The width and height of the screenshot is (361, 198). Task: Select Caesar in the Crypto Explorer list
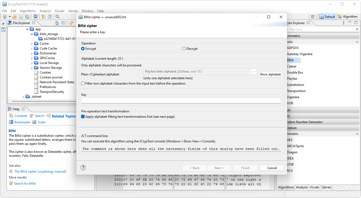[x=291, y=66]
